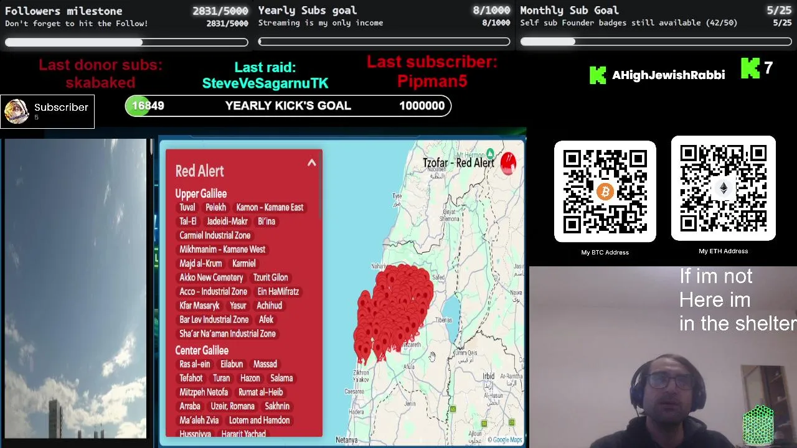Click the last raid name SteveVeSagarnuTK
This screenshot has width=797, height=448.
point(265,83)
